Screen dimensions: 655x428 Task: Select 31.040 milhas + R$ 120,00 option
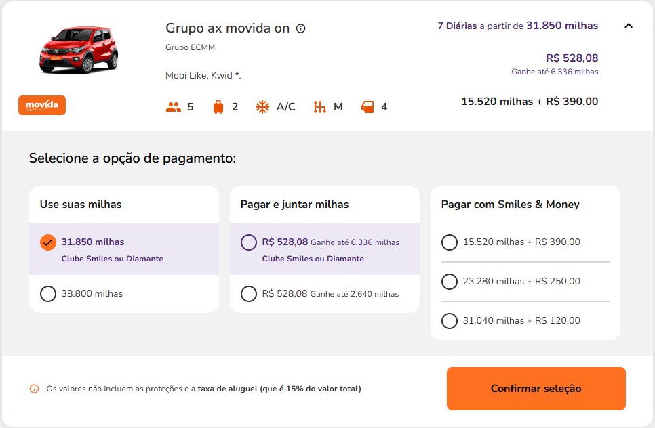[x=450, y=321]
